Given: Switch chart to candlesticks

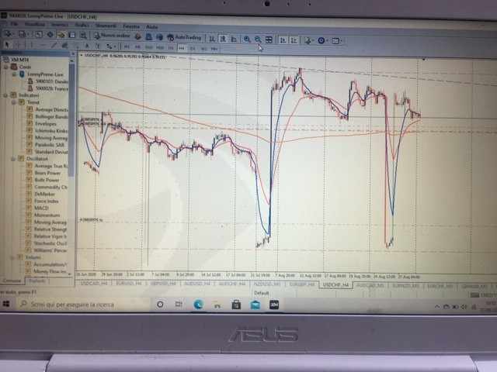Looking at the screenshot, I should [x=223, y=39].
